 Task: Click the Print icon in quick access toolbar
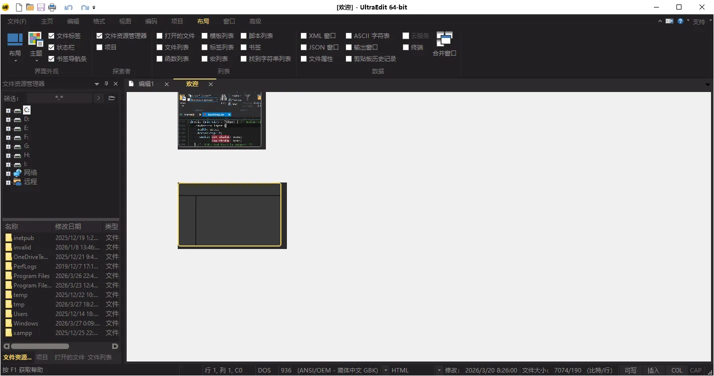(52, 7)
